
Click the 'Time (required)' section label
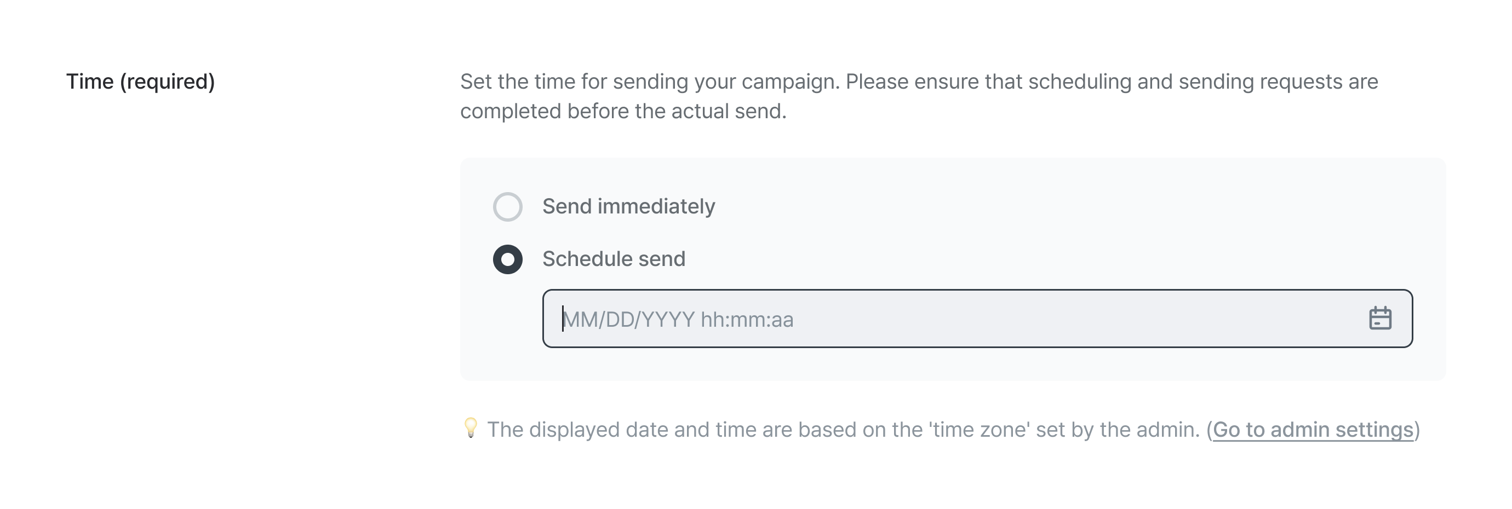(x=140, y=82)
